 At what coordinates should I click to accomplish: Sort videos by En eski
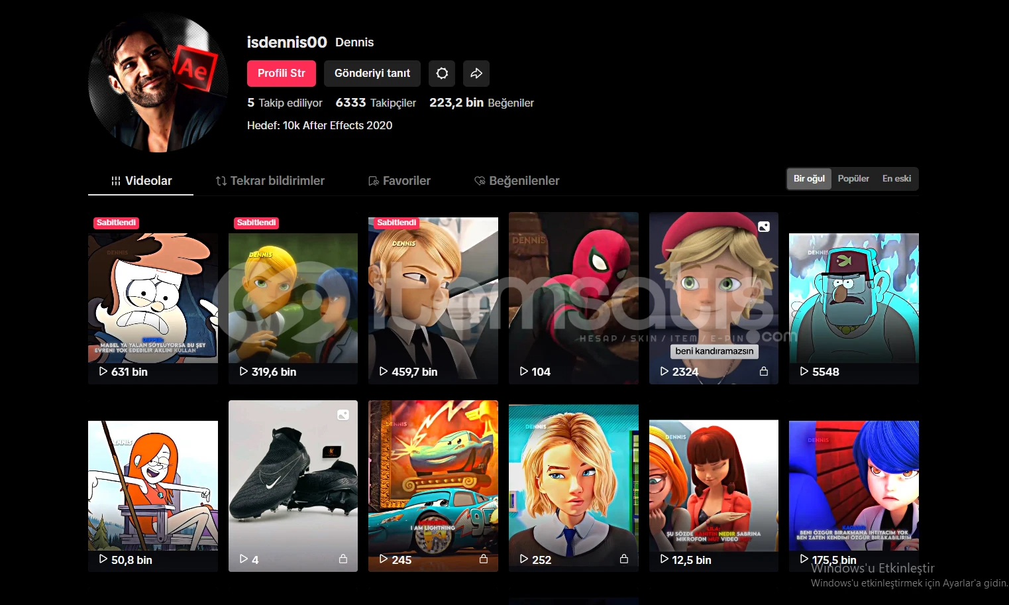coord(896,179)
